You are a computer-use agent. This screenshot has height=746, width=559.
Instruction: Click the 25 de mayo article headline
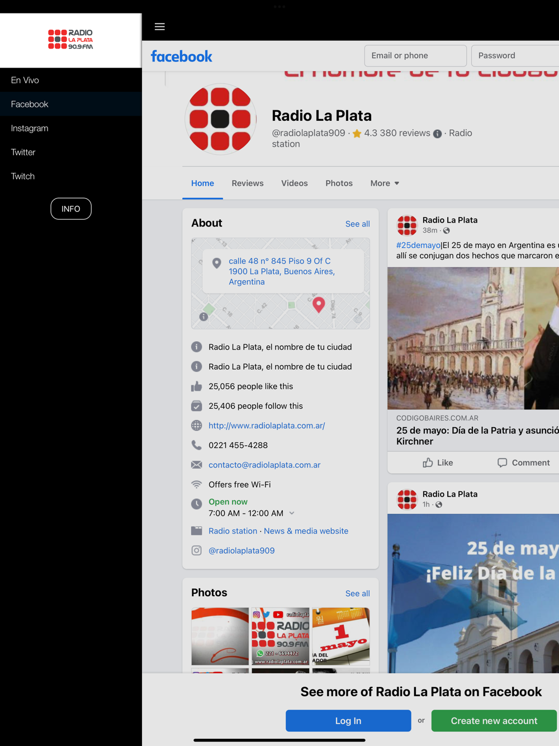coord(477,436)
